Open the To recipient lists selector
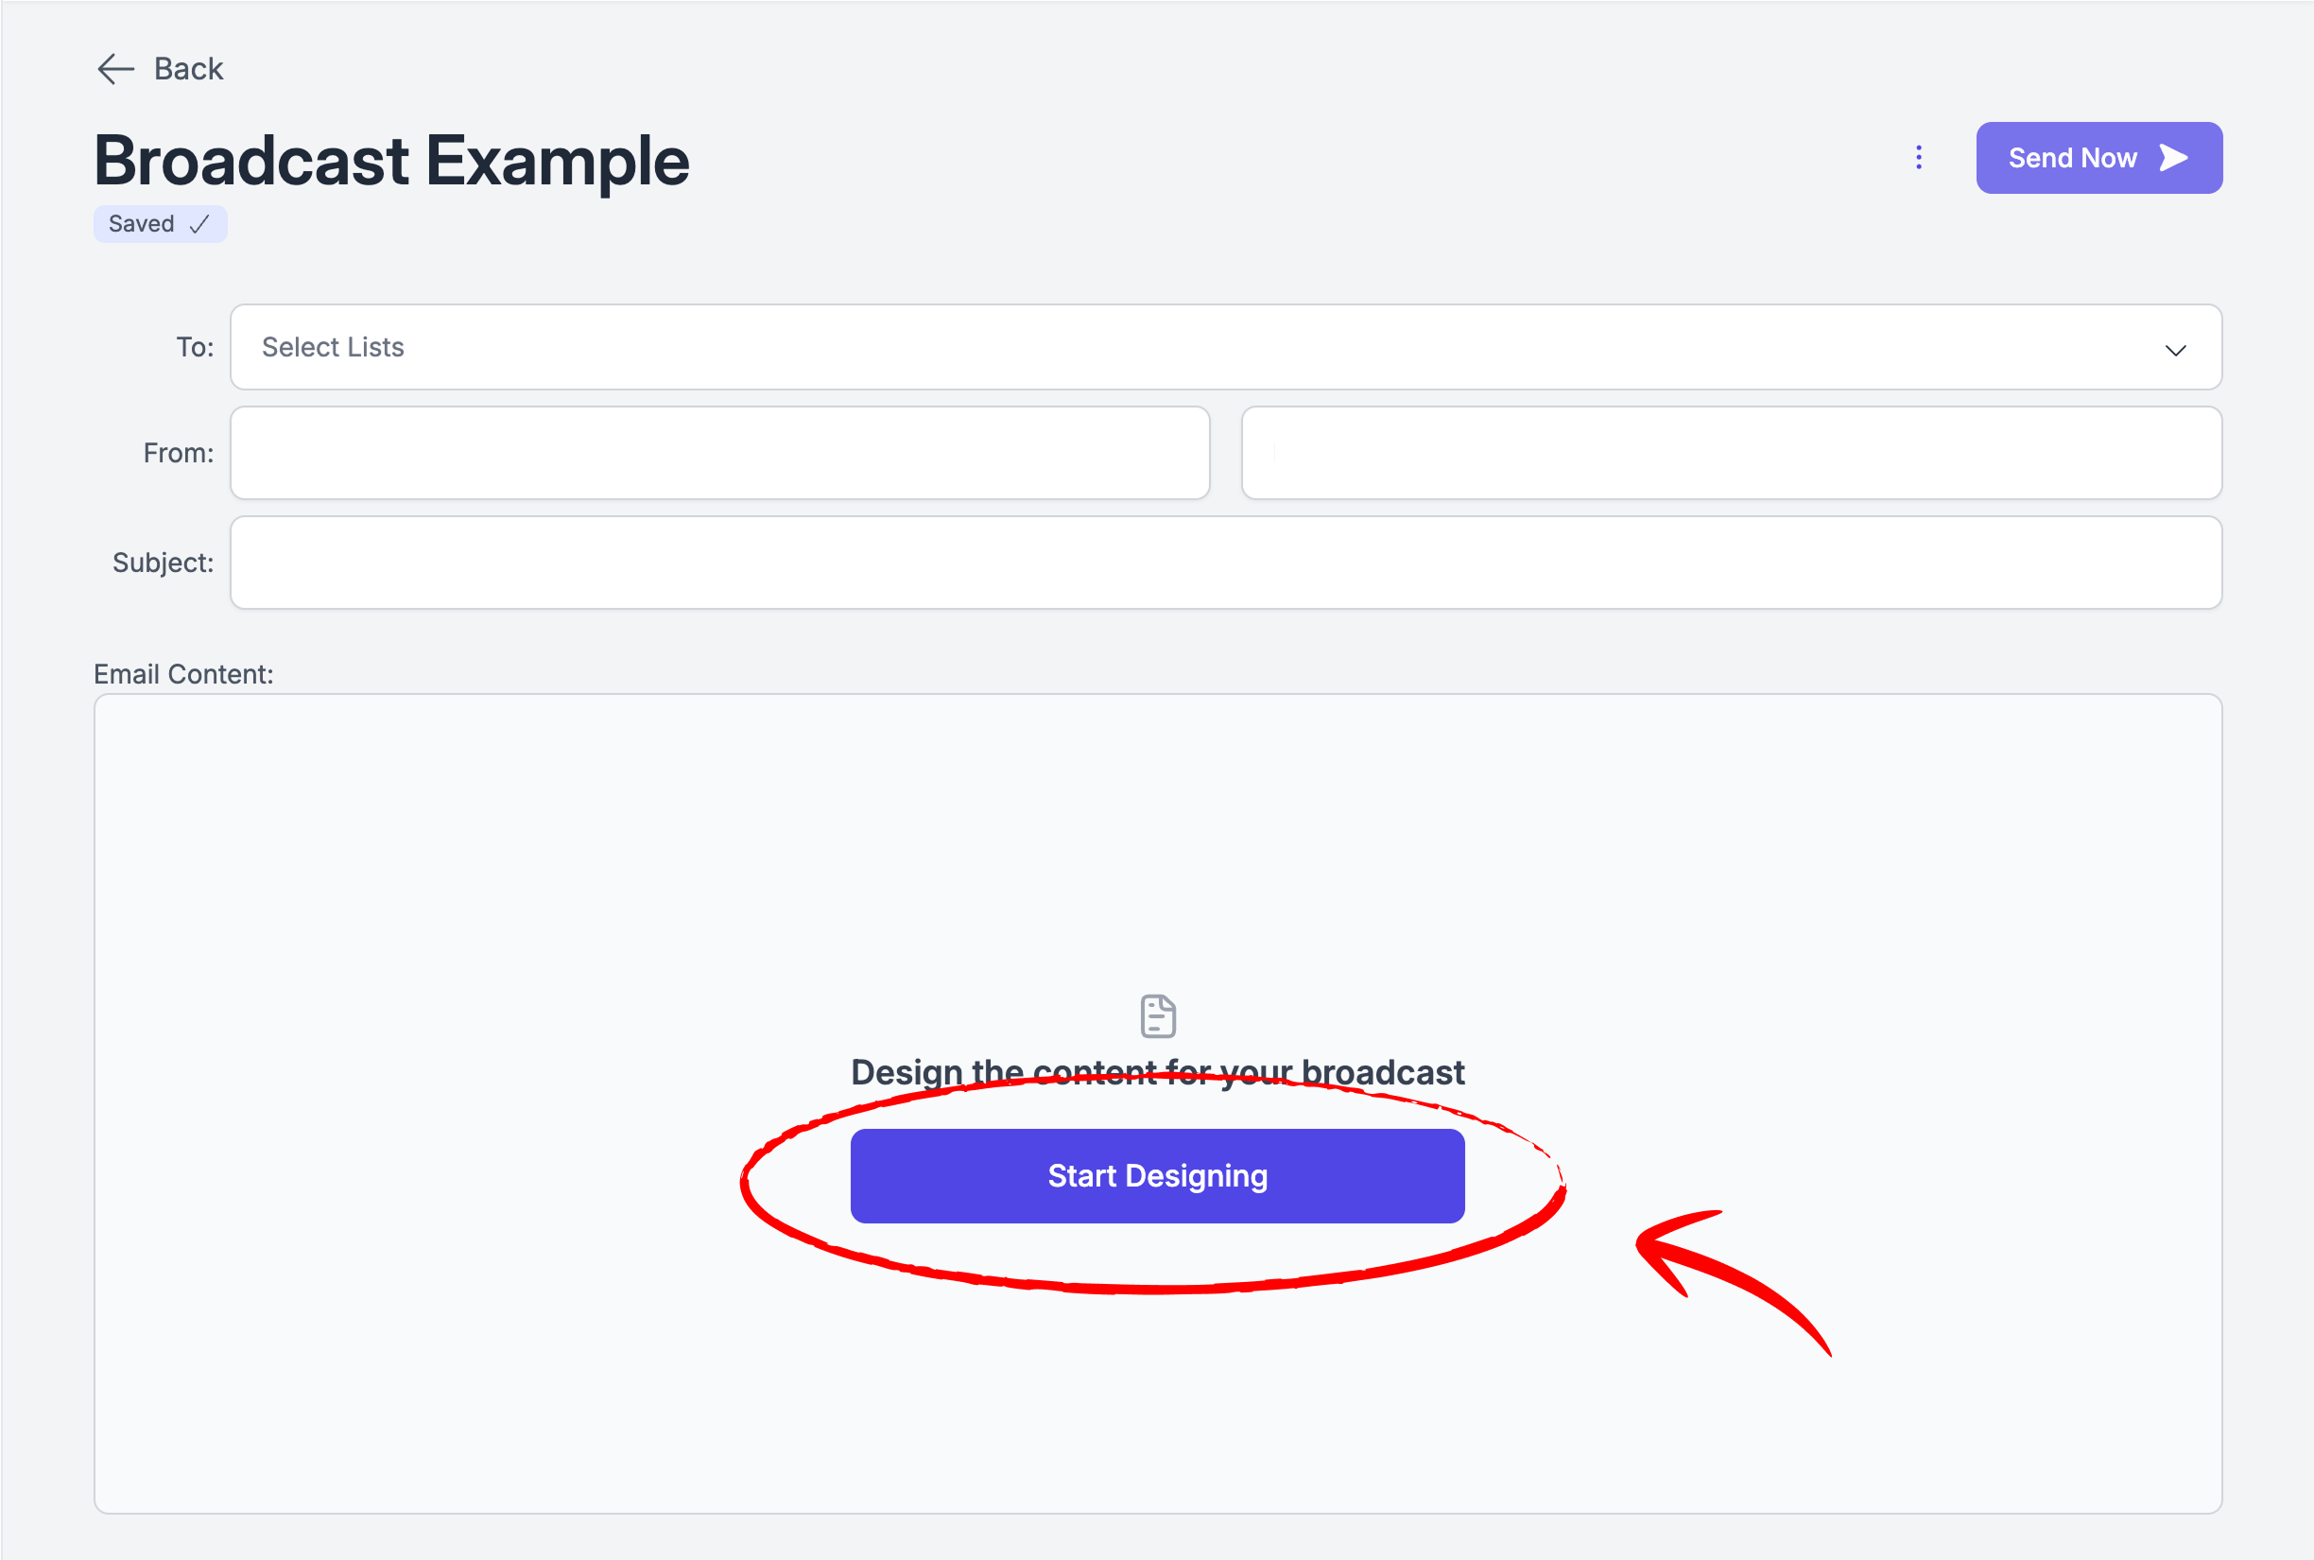 pos(1225,346)
